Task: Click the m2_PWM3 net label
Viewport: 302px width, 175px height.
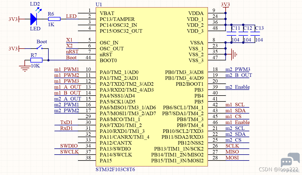Action: tap(238, 69)
